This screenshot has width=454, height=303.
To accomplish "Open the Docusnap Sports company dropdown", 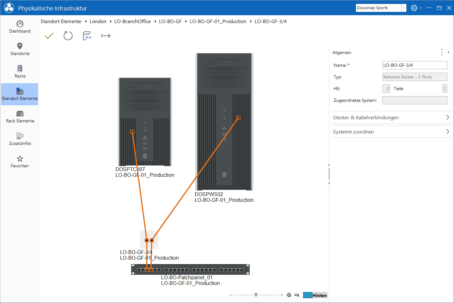I will coord(404,8).
